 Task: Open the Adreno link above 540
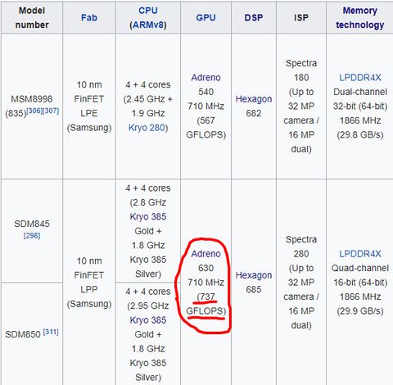click(x=206, y=78)
